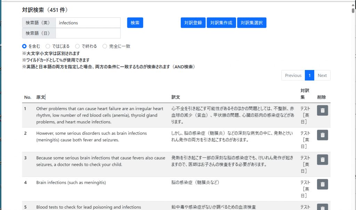Click the English search field containing 'infections'

(88, 23)
